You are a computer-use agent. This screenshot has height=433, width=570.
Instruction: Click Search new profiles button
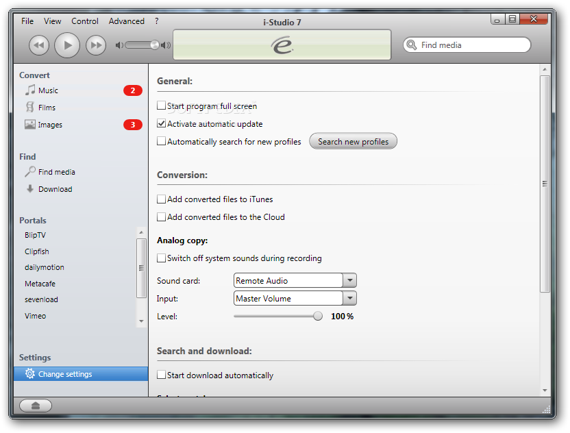point(353,141)
